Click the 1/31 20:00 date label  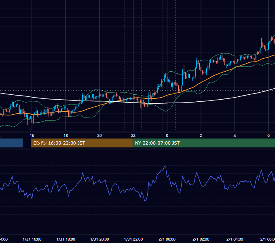pos(99,239)
